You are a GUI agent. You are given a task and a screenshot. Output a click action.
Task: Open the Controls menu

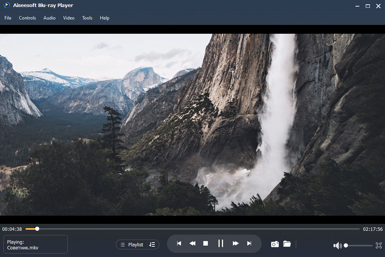click(27, 18)
